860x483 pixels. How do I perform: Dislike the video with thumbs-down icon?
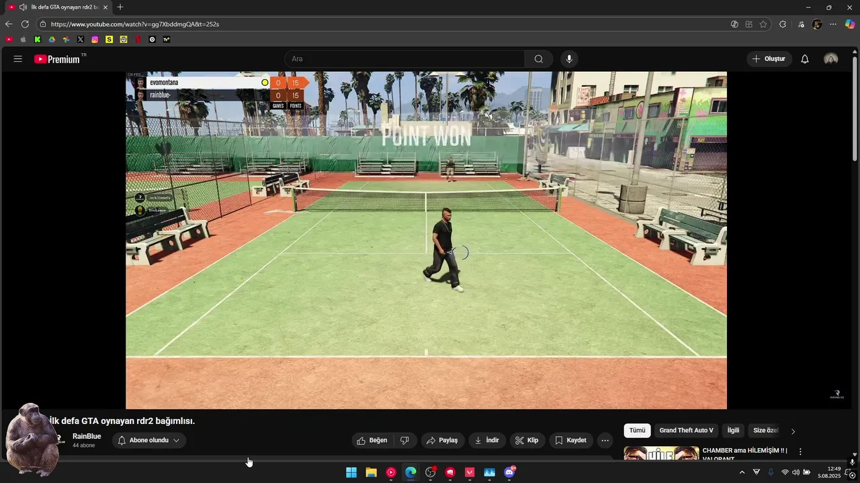click(x=404, y=440)
